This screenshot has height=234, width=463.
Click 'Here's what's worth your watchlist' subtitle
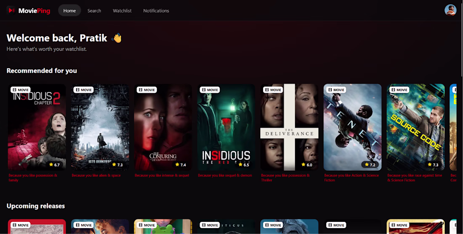coord(47,49)
